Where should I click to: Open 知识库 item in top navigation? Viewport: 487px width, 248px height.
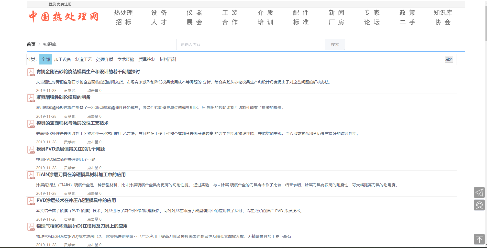(x=443, y=13)
